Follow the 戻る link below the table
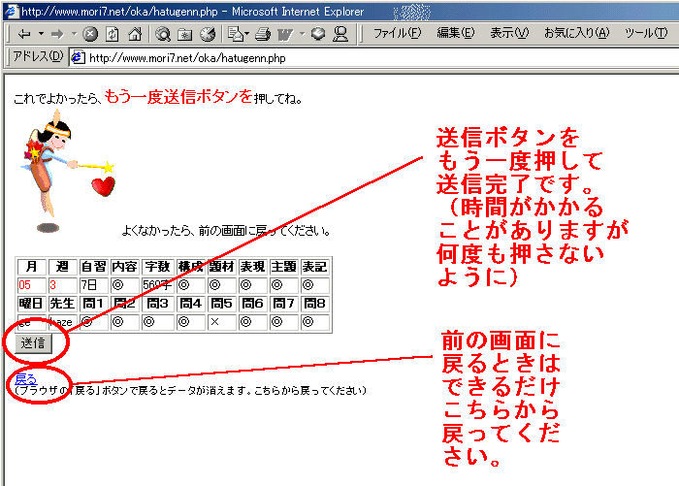The image size is (679, 486). tap(25, 378)
